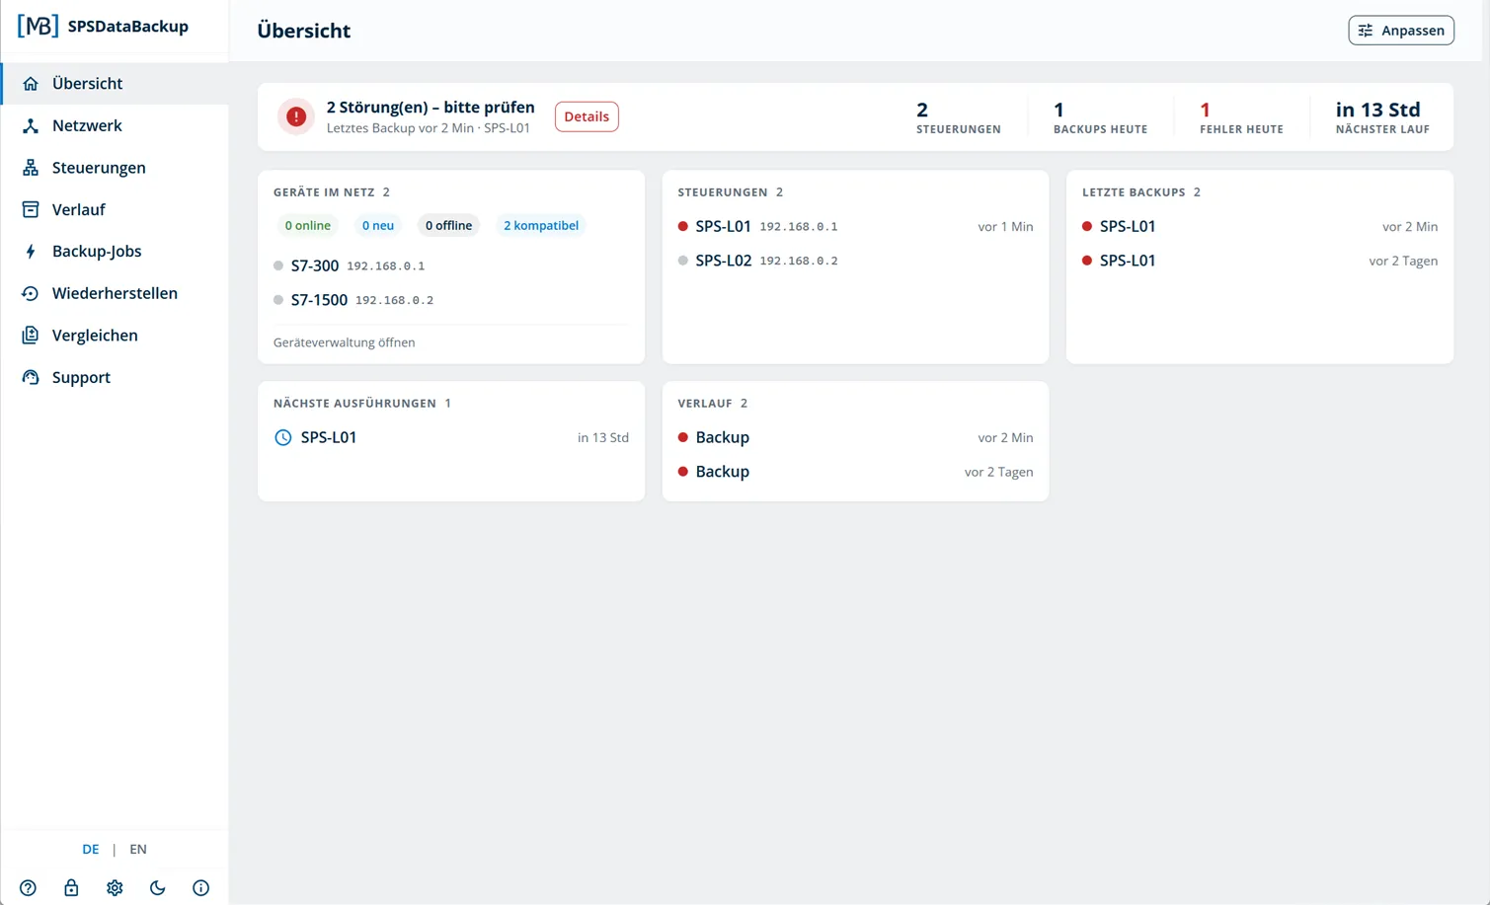Screen dimensions: 1490x905
Task: Click the Verlauf archive icon in the sidebar
Action: (x=31, y=209)
